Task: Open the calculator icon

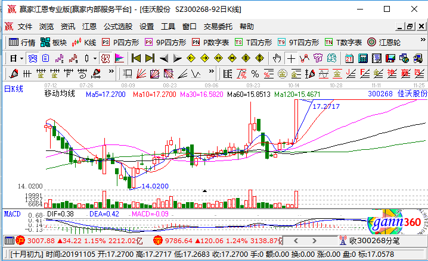Action: [x=363, y=58]
